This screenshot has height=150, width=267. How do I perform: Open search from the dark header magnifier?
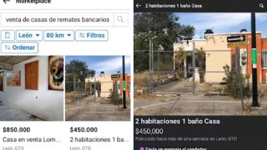pyautogui.click(x=261, y=6)
